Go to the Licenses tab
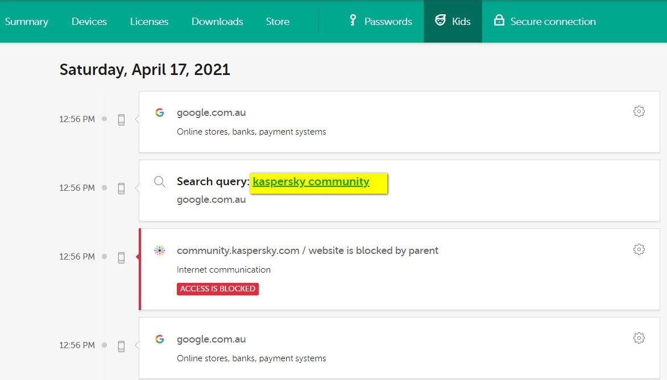This screenshot has height=380, width=667. pos(149,22)
